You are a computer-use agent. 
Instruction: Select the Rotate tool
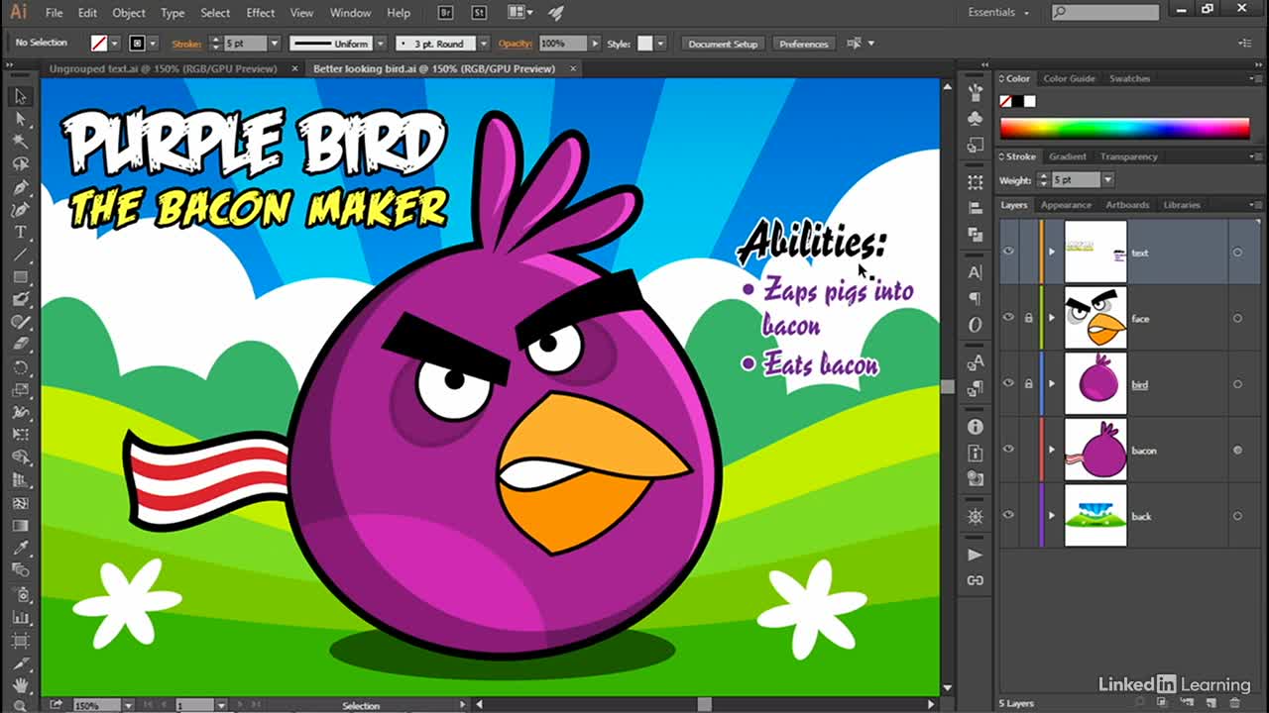pos(20,366)
